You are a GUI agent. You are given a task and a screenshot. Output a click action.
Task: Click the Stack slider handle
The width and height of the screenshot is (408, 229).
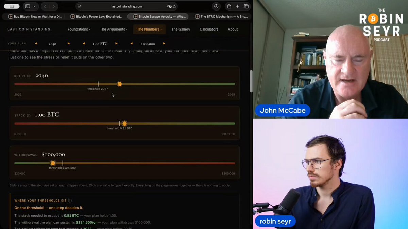click(x=124, y=123)
